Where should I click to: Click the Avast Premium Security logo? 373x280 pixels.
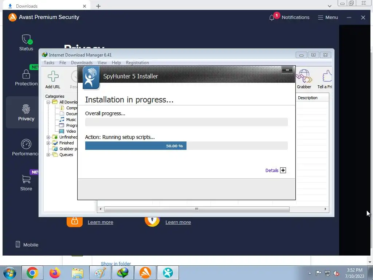12,17
